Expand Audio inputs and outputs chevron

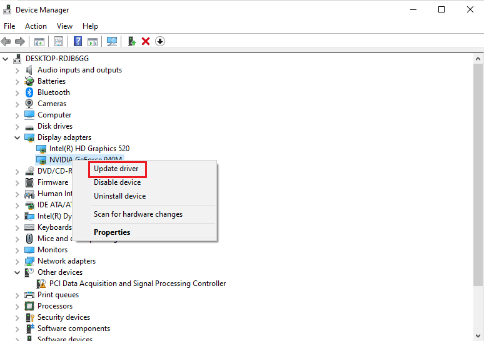click(17, 71)
